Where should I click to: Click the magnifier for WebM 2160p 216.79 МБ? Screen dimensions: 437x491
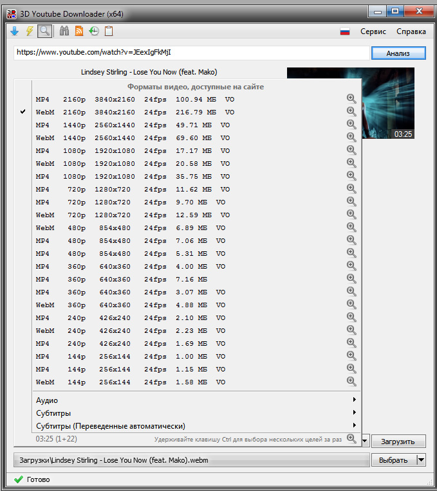point(351,112)
